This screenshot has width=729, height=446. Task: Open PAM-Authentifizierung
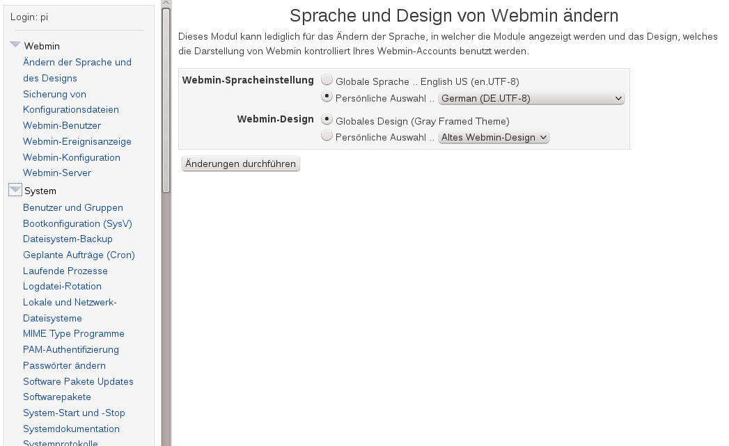[70, 349]
